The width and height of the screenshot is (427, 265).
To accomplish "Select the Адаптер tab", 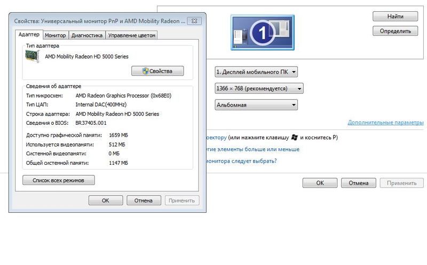I will click(x=29, y=35).
